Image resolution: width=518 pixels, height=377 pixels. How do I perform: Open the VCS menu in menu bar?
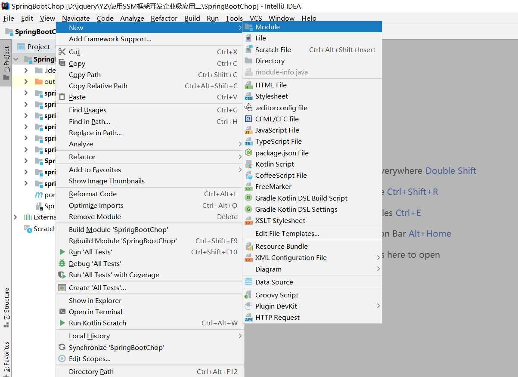(x=256, y=18)
